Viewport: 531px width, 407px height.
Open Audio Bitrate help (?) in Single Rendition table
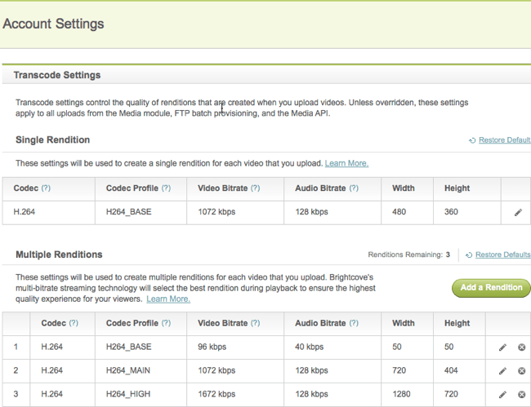point(354,188)
